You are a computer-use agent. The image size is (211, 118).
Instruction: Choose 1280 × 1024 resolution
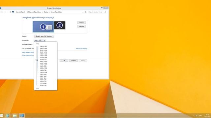coord(43,72)
